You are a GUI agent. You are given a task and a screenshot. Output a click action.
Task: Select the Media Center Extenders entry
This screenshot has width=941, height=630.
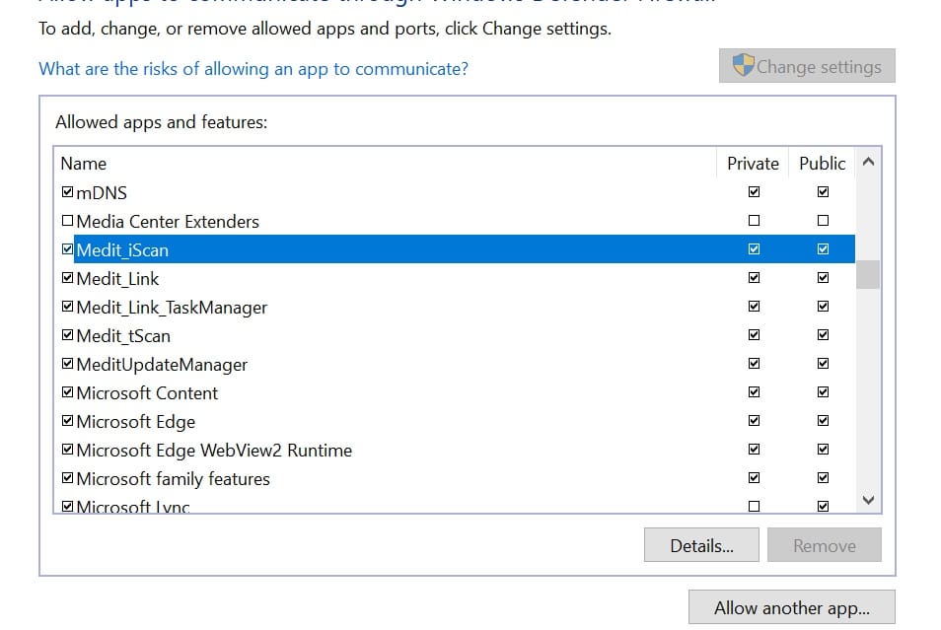(x=455, y=222)
